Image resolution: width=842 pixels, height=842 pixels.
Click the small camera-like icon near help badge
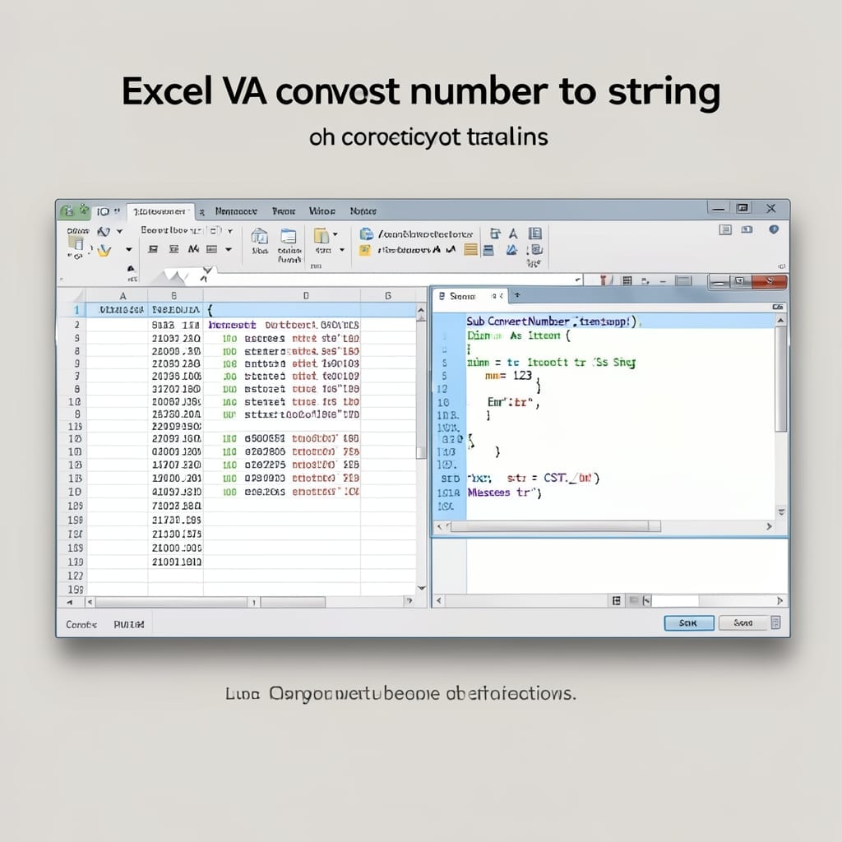747,230
